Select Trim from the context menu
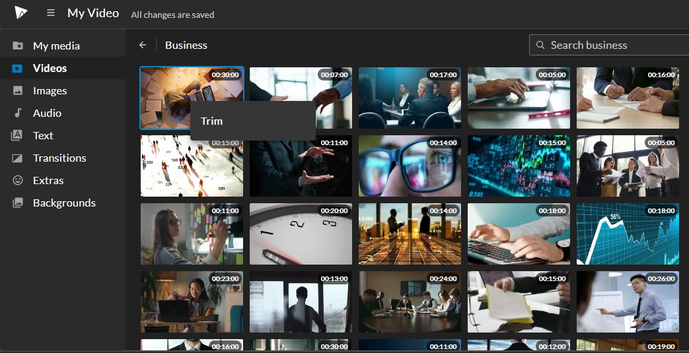The width and height of the screenshot is (689, 353). [x=212, y=121]
